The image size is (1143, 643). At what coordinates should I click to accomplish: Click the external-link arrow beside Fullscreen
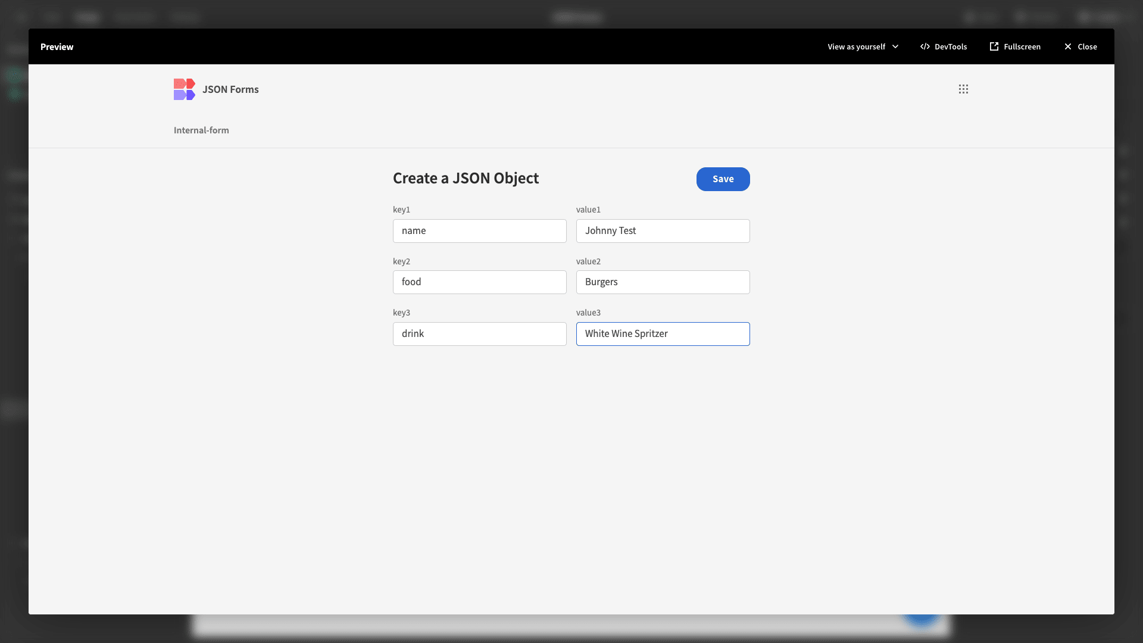(x=994, y=46)
